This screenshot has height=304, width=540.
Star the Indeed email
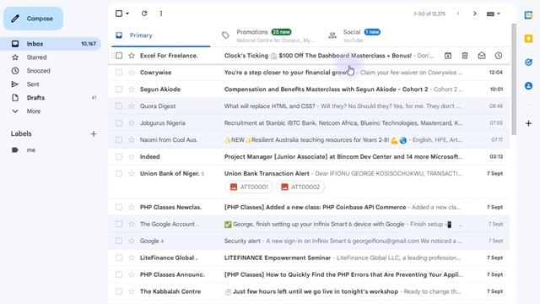pos(132,157)
